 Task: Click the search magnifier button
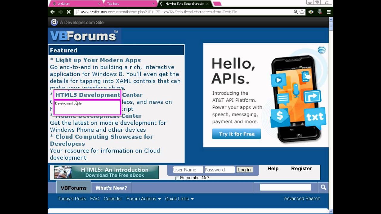tap(323, 188)
